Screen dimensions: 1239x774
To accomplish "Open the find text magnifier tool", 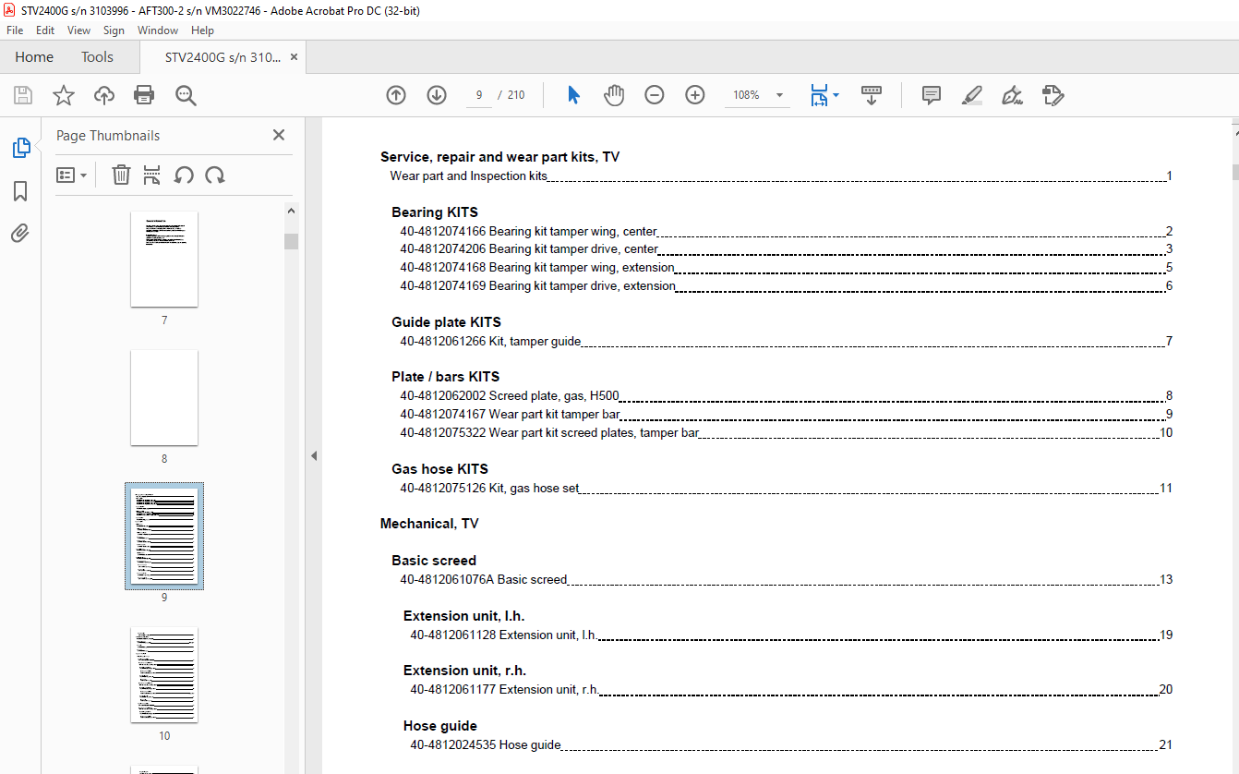I will (186, 95).
